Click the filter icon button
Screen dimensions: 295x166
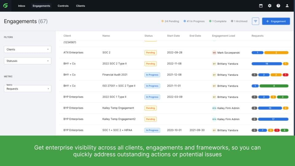pos(255,21)
